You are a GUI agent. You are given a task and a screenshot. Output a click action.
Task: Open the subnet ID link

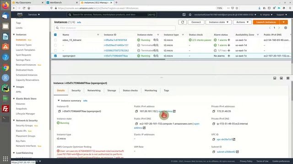pos(226,152)
